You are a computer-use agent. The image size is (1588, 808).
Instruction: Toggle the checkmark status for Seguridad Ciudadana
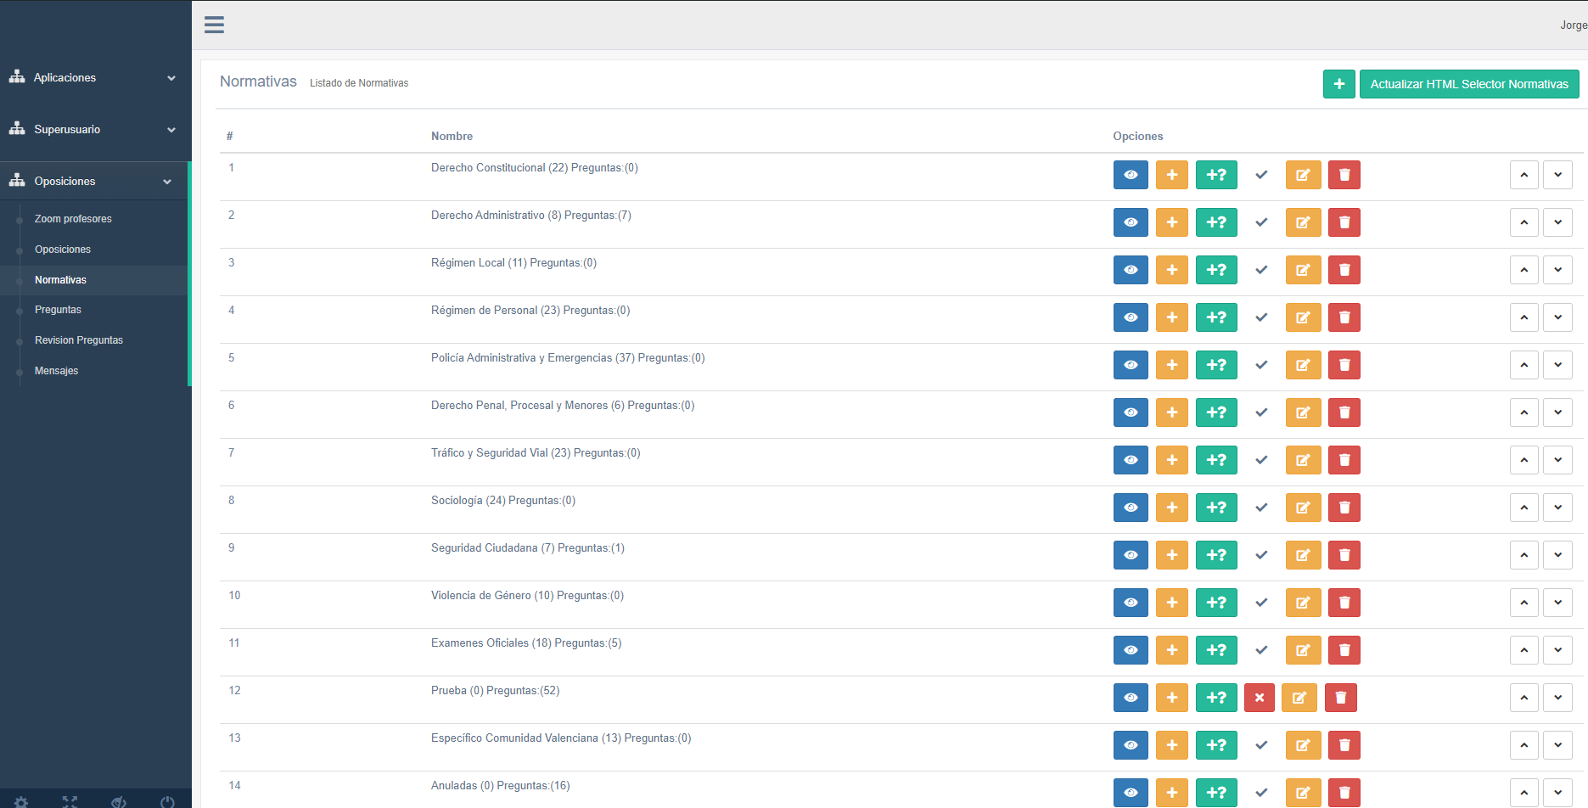click(x=1261, y=555)
